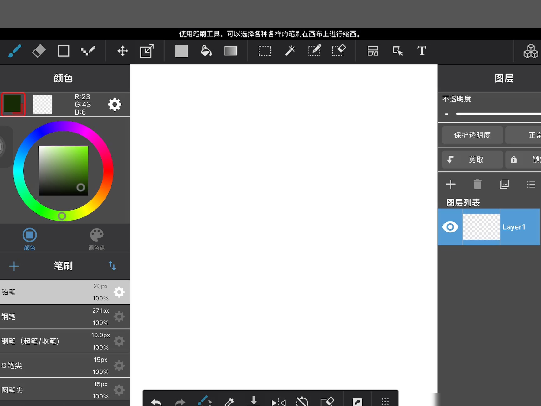Redo the last action

[x=180, y=402]
